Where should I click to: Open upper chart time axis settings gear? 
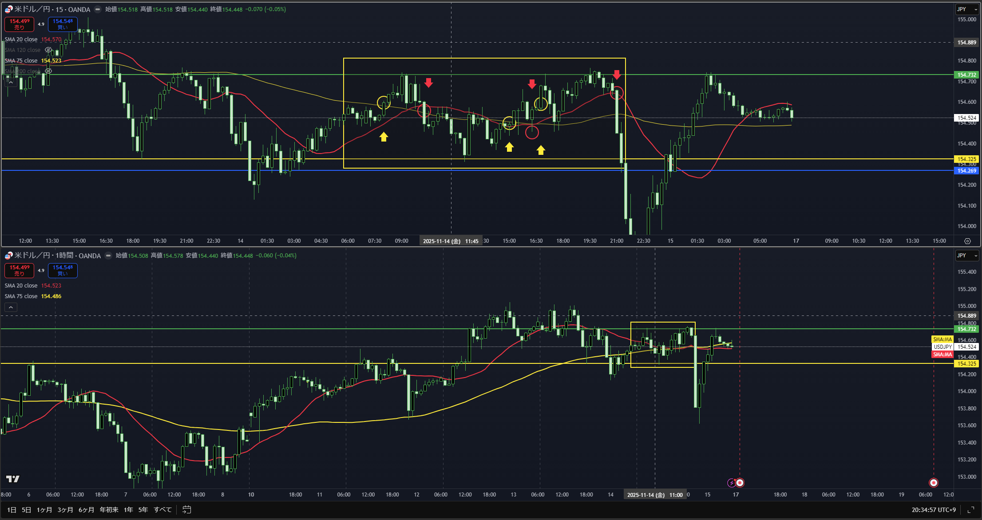click(967, 241)
